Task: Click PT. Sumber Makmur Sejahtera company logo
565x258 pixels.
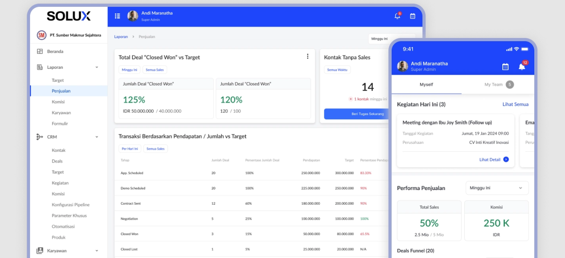Action: (42, 35)
